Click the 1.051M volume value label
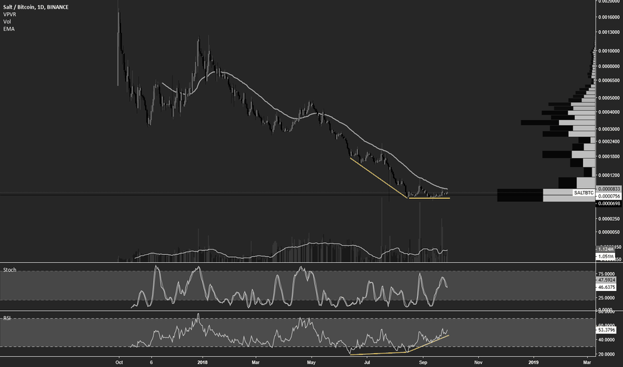 (x=605, y=257)
